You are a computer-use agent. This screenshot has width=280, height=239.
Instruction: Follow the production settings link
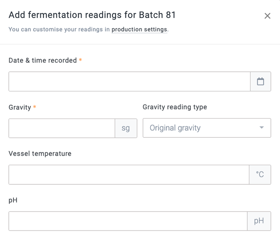click(x=139, y=29)
